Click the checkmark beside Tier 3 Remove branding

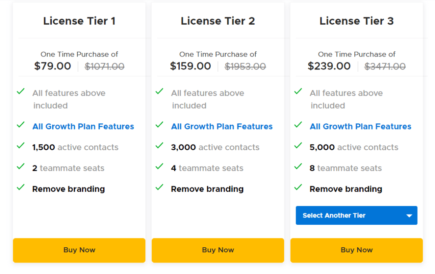[298, 187]
